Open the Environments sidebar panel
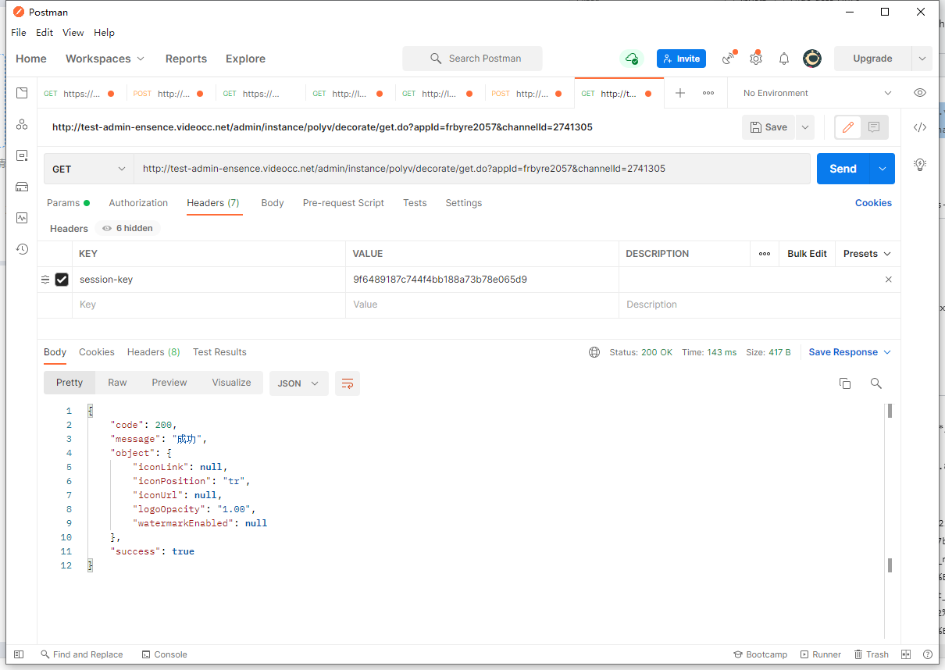 tap(22, 155)
